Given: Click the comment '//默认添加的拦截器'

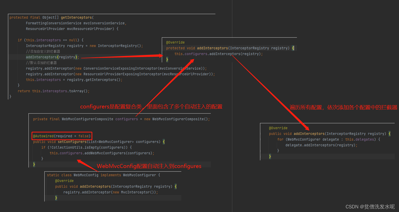Looking at the screenshot, I should (x=41, y=63).
